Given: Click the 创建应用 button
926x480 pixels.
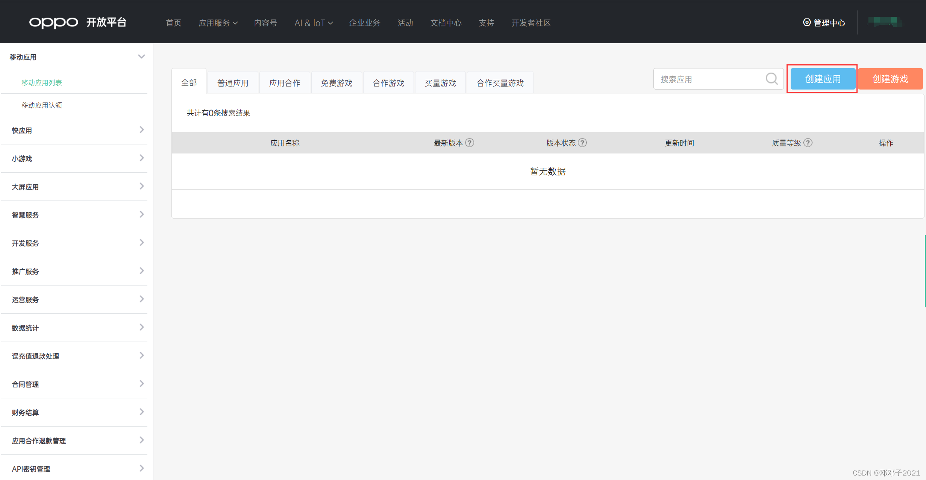Looking at the screenshot, I should pos(823,79).
